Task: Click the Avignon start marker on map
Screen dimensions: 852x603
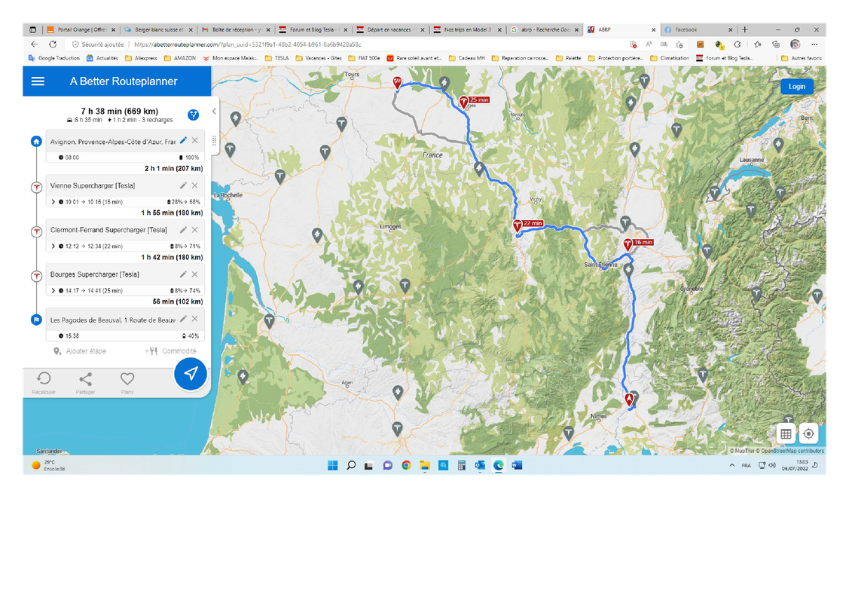Action: tap(629, 399)
